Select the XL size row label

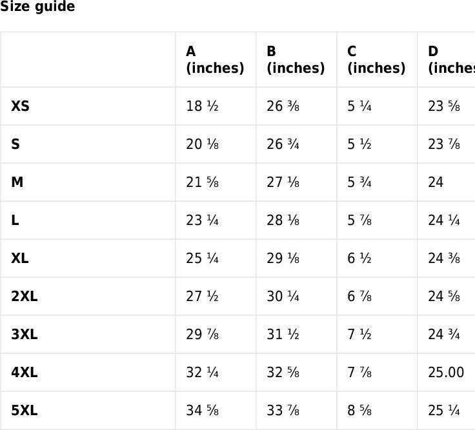coord(20,258)
